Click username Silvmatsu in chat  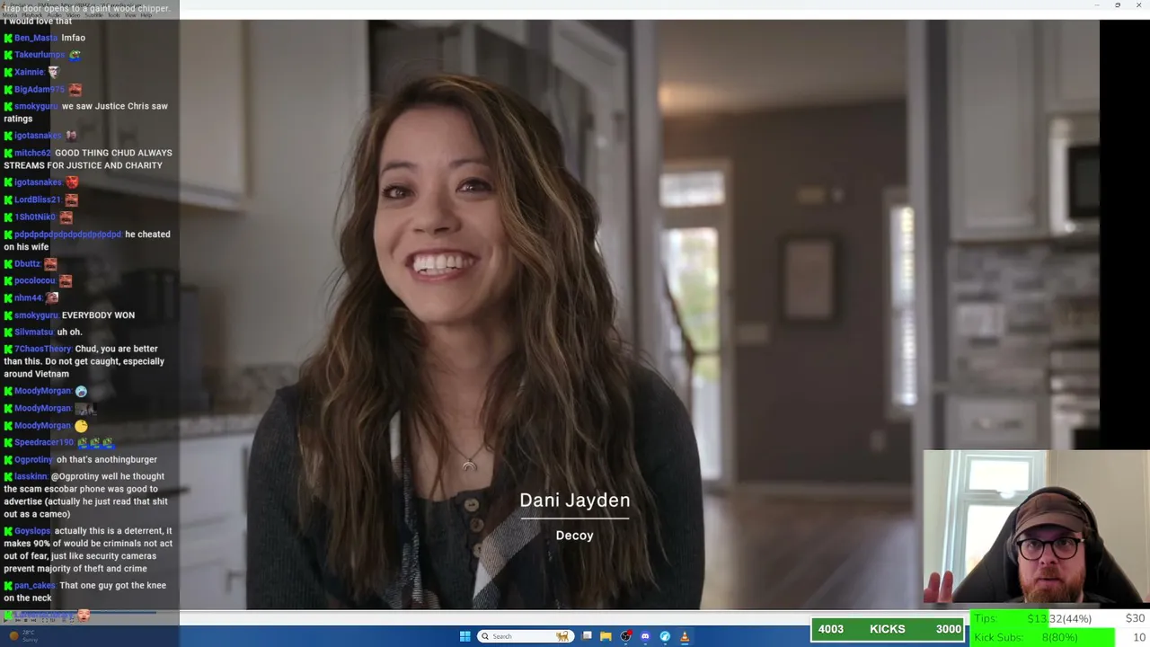(34, 332)
